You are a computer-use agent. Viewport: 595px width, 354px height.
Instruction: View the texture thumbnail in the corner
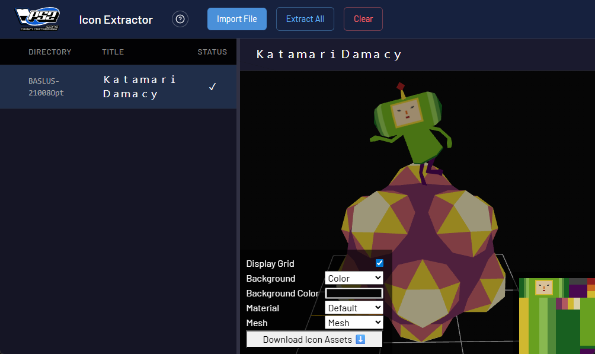click(556, 315)
